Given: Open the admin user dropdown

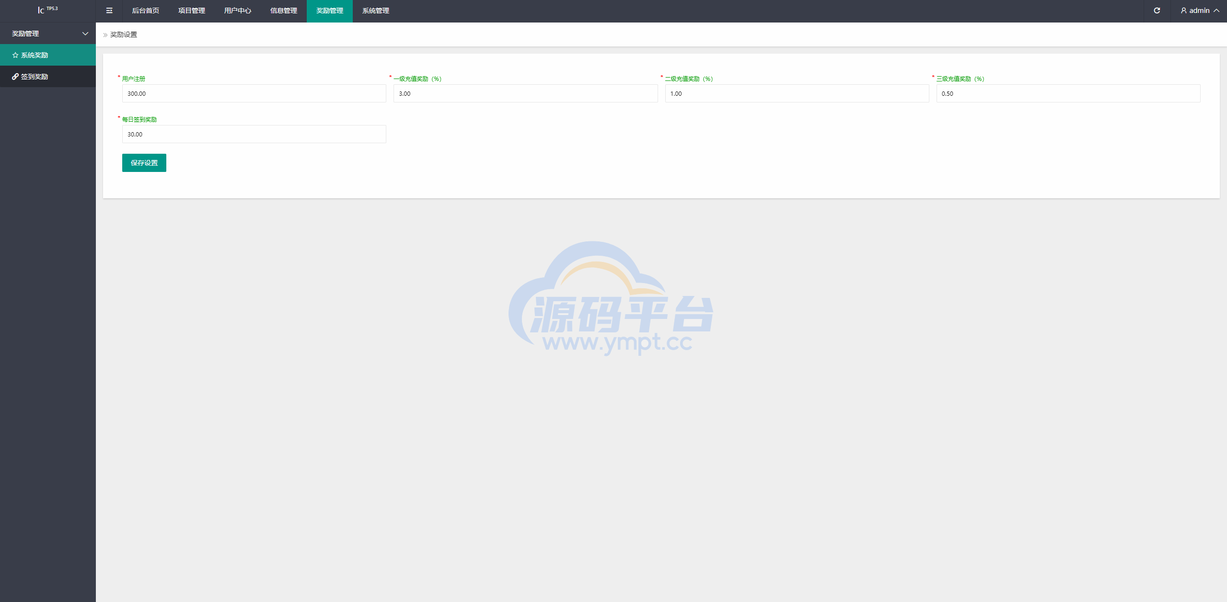Looking at the screenshot, I should pyautogui.click(x=1200, y=11).
